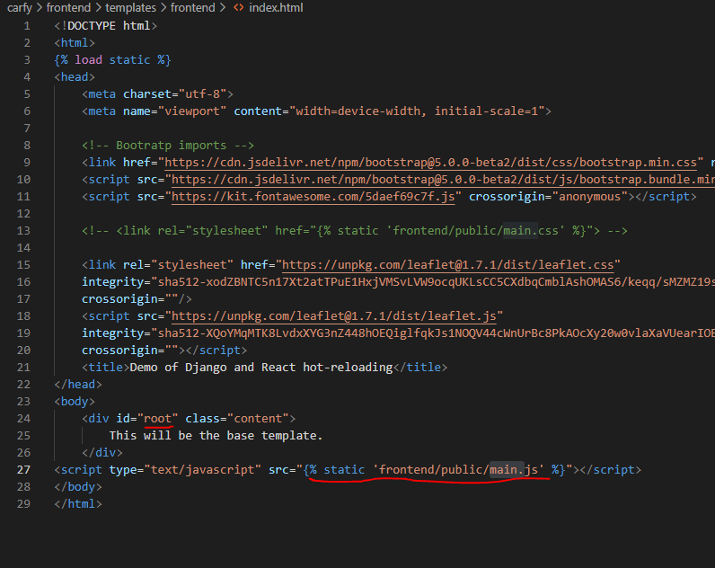
Task: Open the kit.fontawesome.com script URL
Action: [x=313, y=197]
